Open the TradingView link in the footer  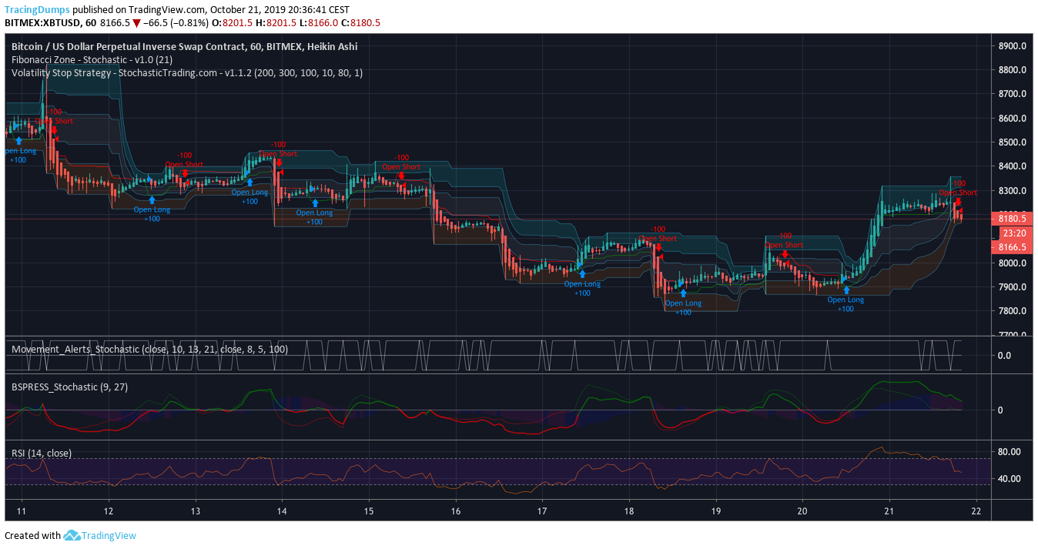(109, 535)
